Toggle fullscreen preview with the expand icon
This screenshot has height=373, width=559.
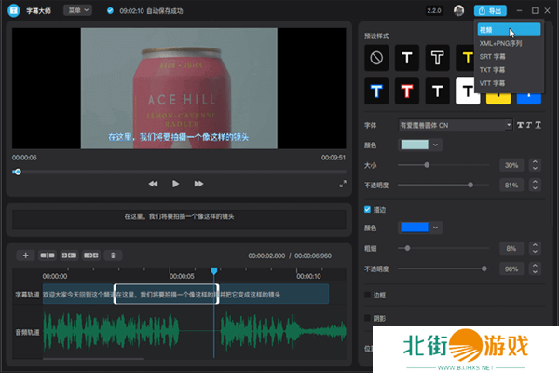[x=342, y=184]
